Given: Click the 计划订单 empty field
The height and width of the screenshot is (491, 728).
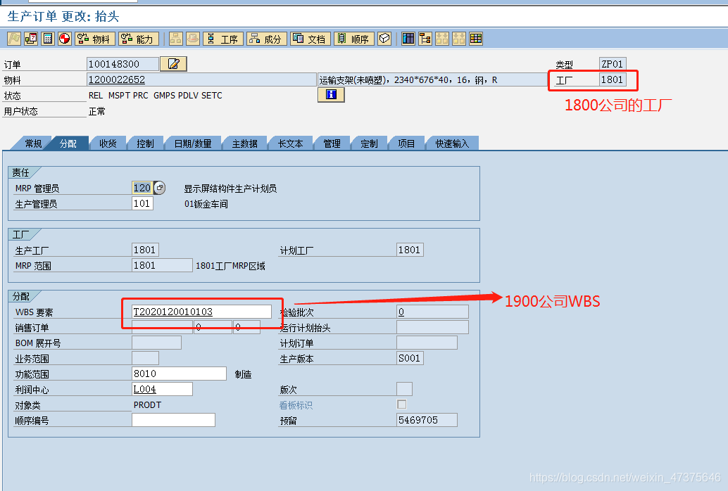Looking at the screenshot, I should 427,343.
